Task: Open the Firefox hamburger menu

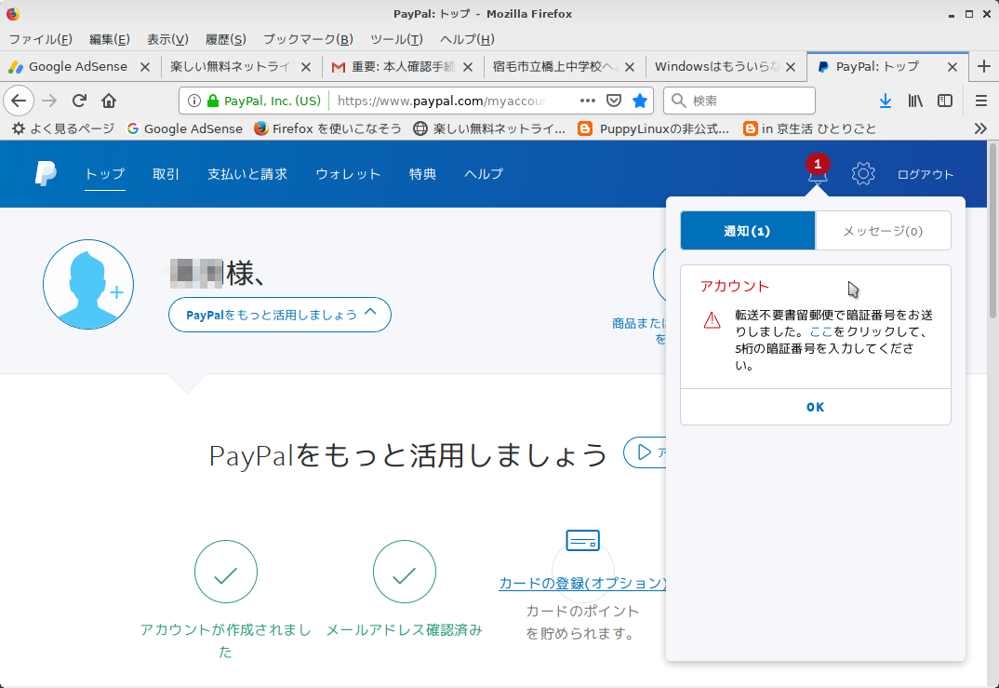Action: coord(980,101)
